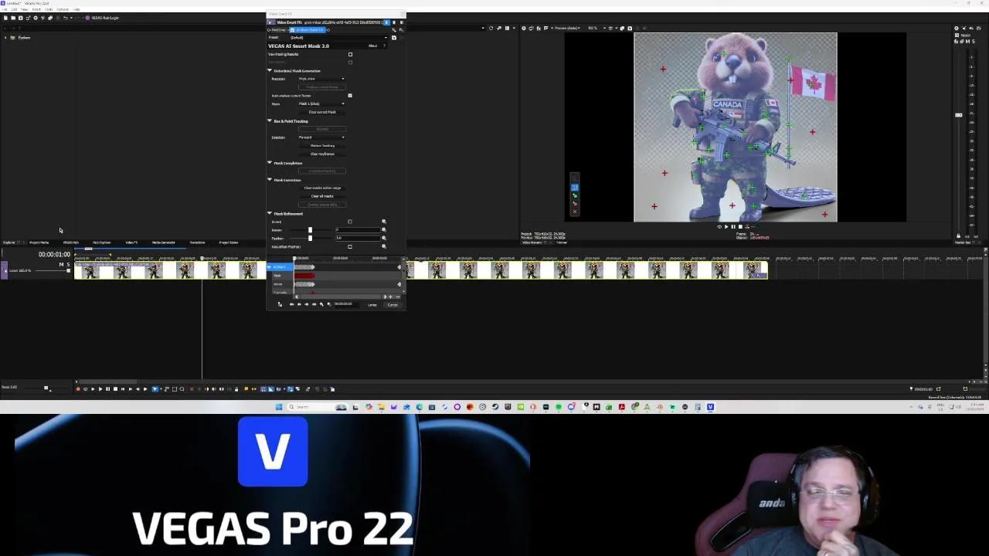Lock event with padlock toolbar icon

tap(236, 388)
